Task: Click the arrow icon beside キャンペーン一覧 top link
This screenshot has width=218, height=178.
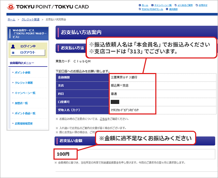Action: tap(152, 5)
